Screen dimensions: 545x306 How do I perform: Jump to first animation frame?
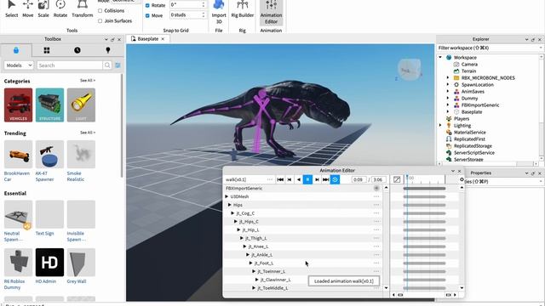click(x=280, y=179)
